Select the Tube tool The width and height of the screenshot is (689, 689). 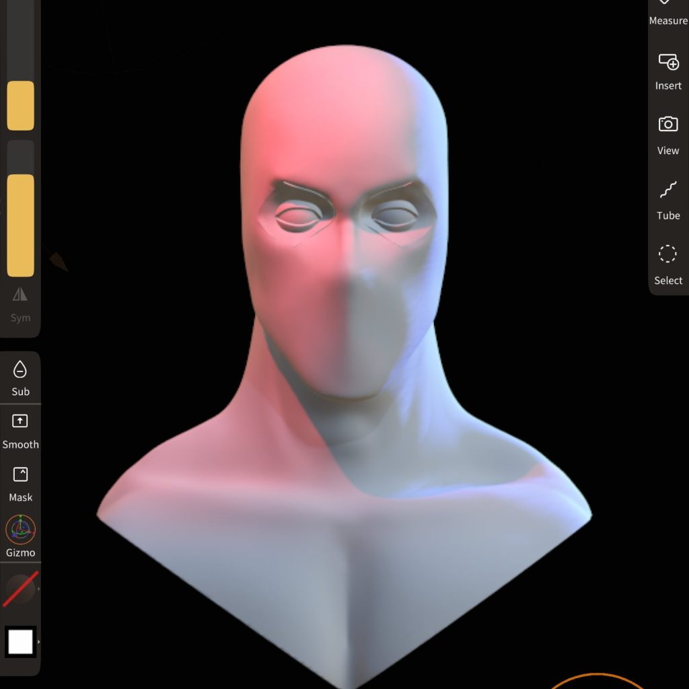point(667,200)
